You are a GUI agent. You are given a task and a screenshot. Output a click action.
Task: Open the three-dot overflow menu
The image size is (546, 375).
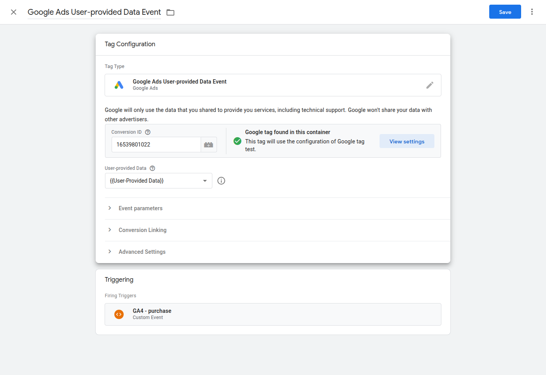[532, 12]
